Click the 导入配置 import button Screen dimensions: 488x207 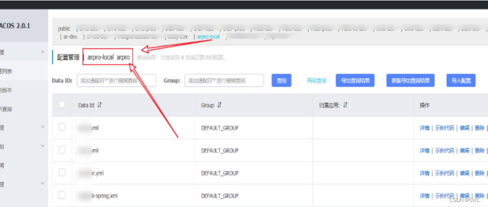coord(461,80)
